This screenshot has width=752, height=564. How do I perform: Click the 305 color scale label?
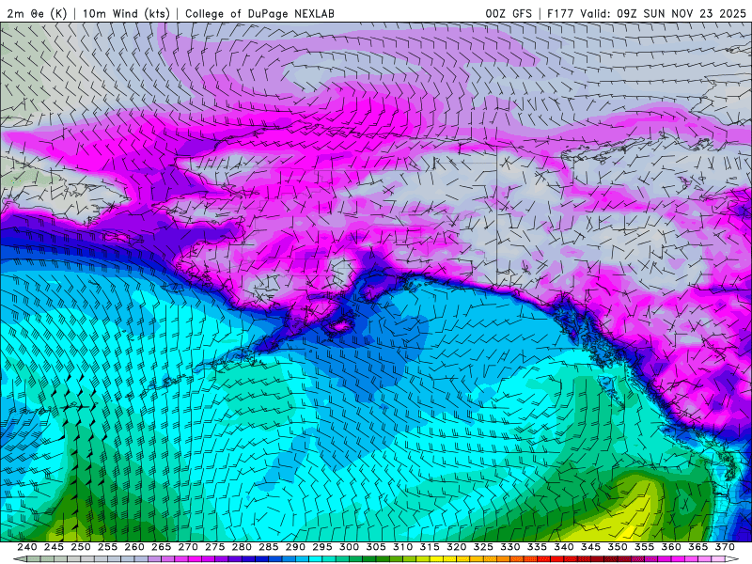(376, 547)
